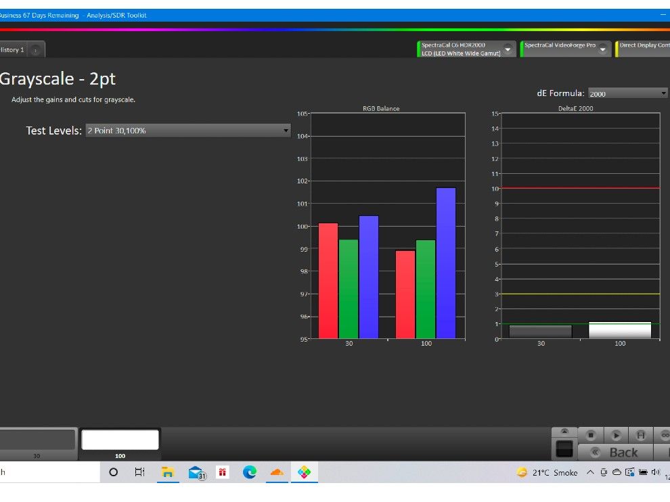Open the red gift taskbar icon
The image size is (670, 502).
click(222, 472)
